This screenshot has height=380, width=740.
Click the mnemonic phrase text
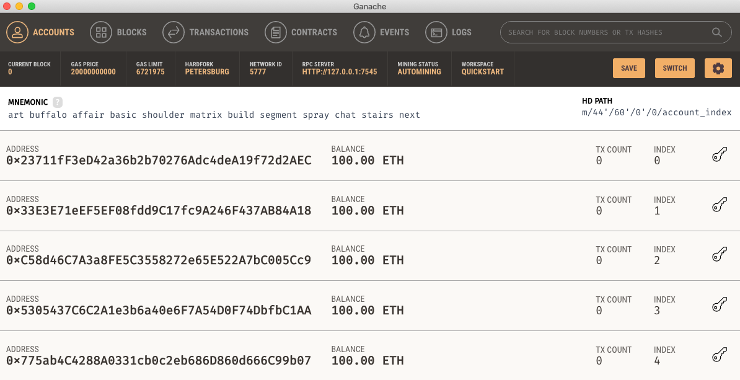(214, 115)
